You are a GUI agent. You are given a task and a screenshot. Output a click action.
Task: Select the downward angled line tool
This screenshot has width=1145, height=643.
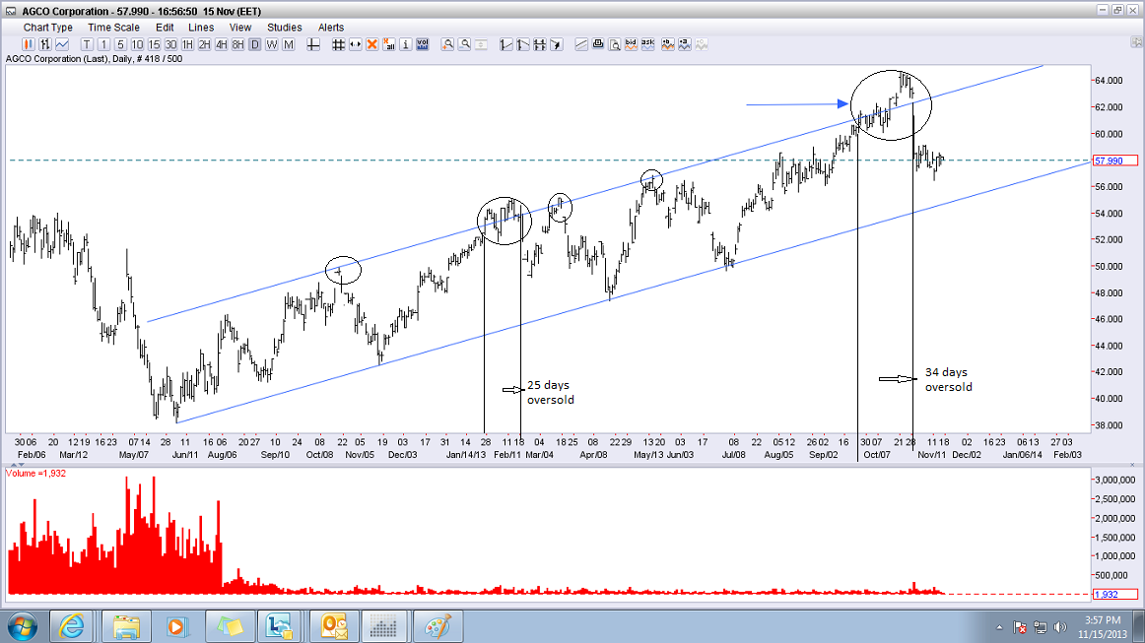pyautogui.click(x=523, y=44)
